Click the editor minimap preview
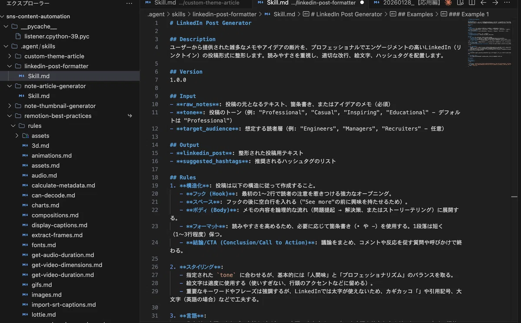The height and width of the screenshot is (323, 521). click(490, 43)
